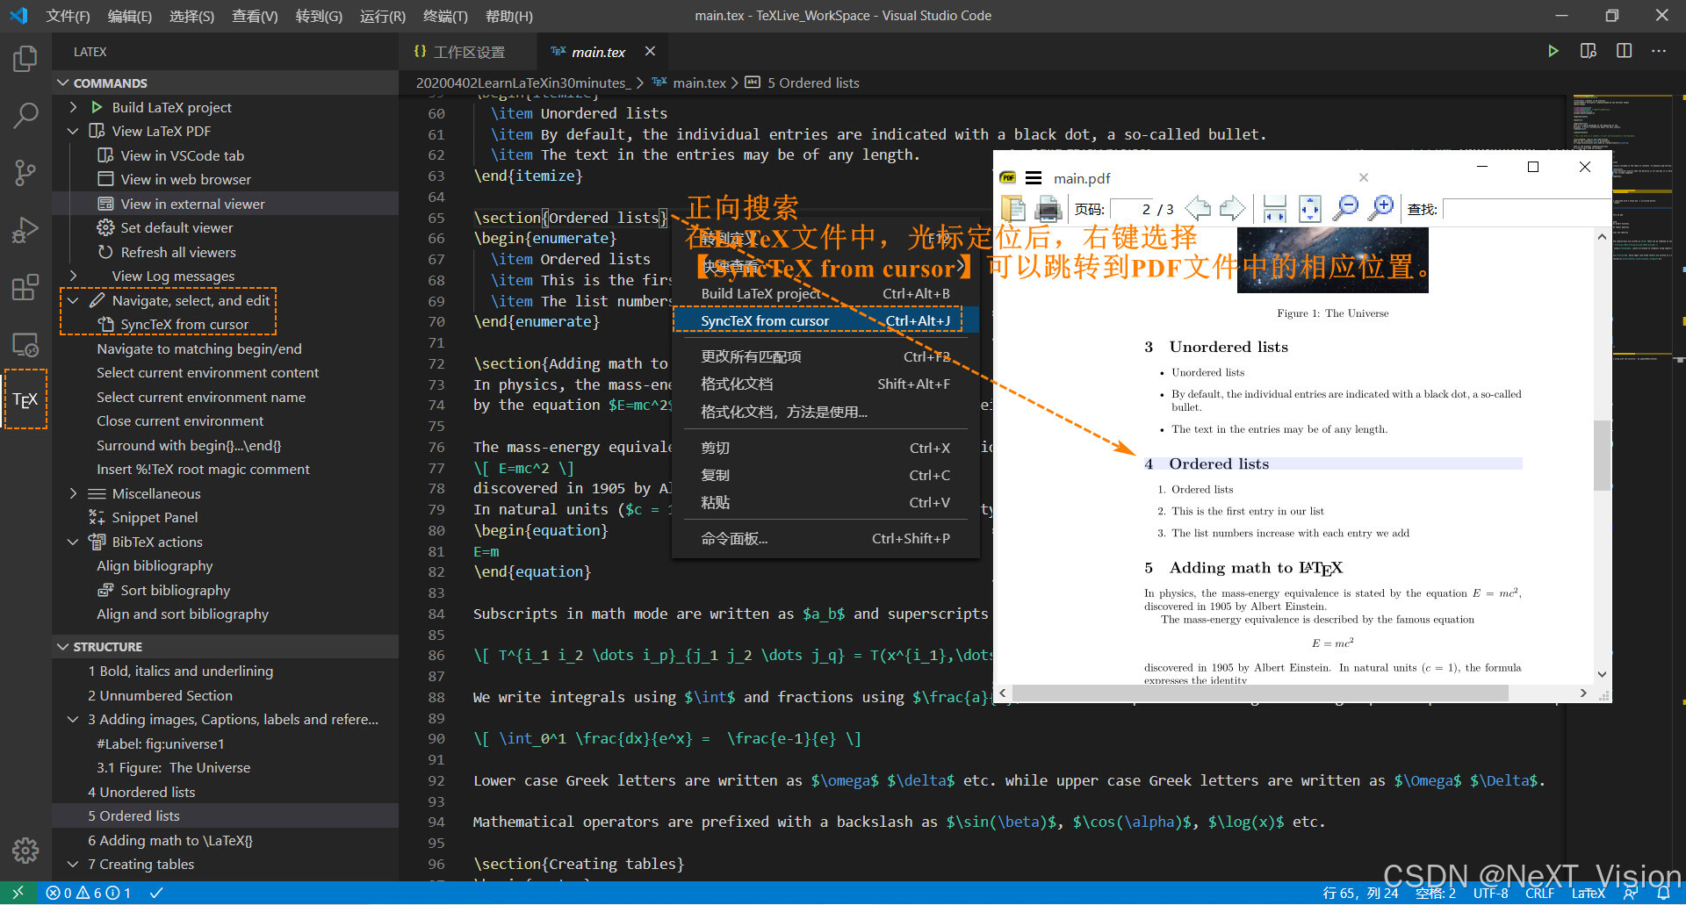Open the 终端(T) menu
1686x905 pixels.
click(445, 16)
